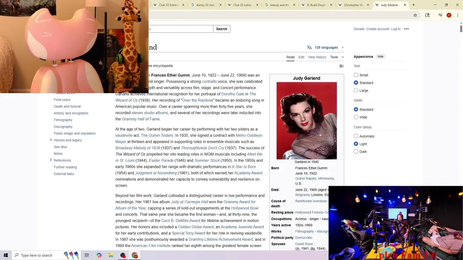Choose Dark color mode
Viewport: 463px width, 260px height.
(x=356, y=152)
